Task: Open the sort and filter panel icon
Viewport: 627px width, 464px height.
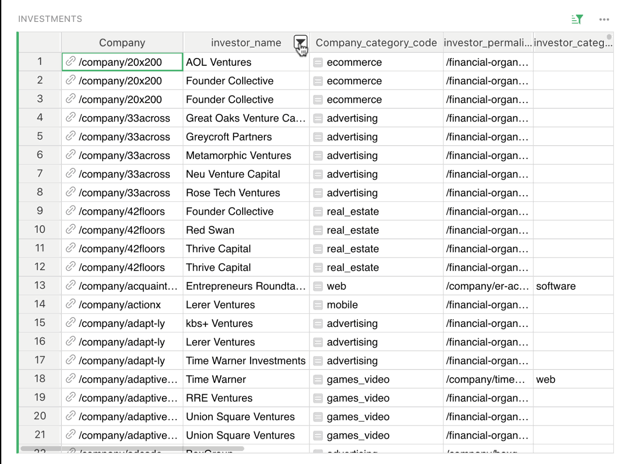Action: pos(577,19)
